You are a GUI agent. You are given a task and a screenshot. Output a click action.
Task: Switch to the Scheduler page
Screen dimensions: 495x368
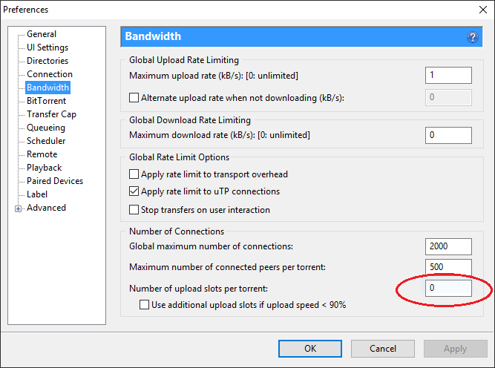(x=46, y=141)
